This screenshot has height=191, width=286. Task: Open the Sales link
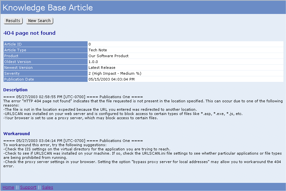[47, 187]
